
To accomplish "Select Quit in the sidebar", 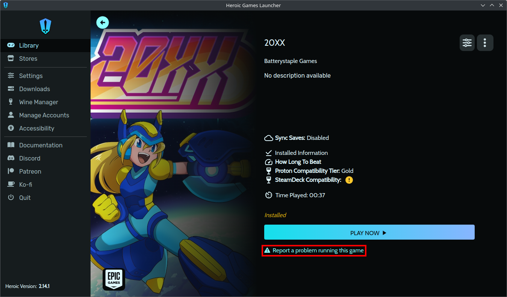I will pos(45,198).
